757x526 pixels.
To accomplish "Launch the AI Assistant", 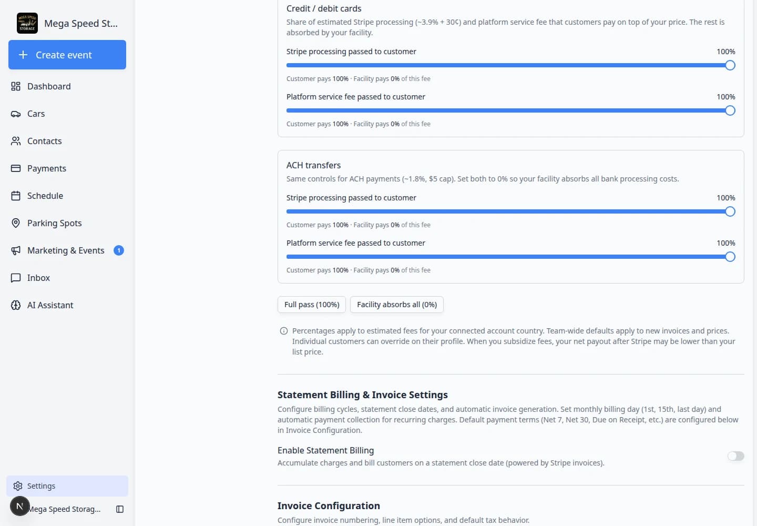I will 67,305.
